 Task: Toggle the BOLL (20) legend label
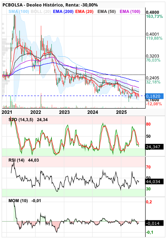coord(41,12)
